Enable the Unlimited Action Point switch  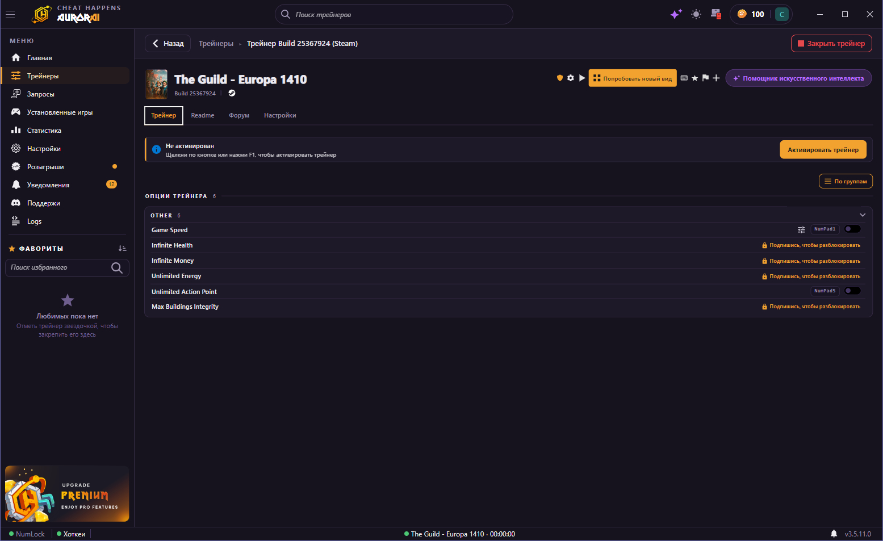pyautogui.click(x=852, y=291)
